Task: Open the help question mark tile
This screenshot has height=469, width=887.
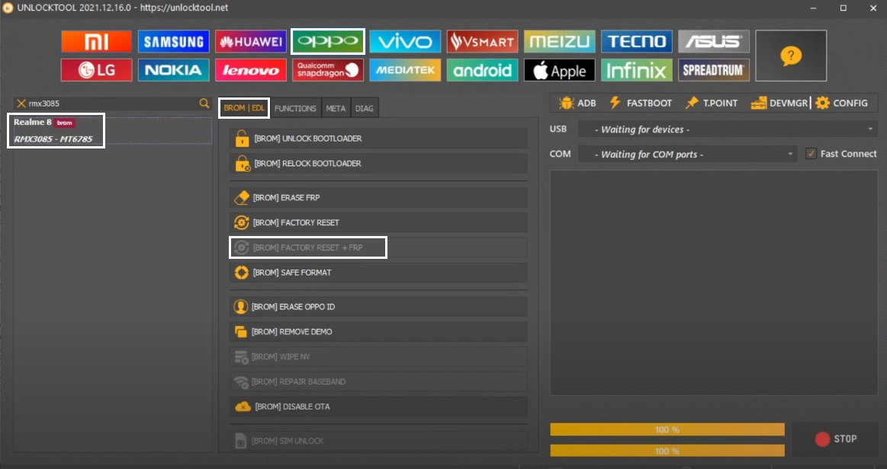Action: pos(791,56)
